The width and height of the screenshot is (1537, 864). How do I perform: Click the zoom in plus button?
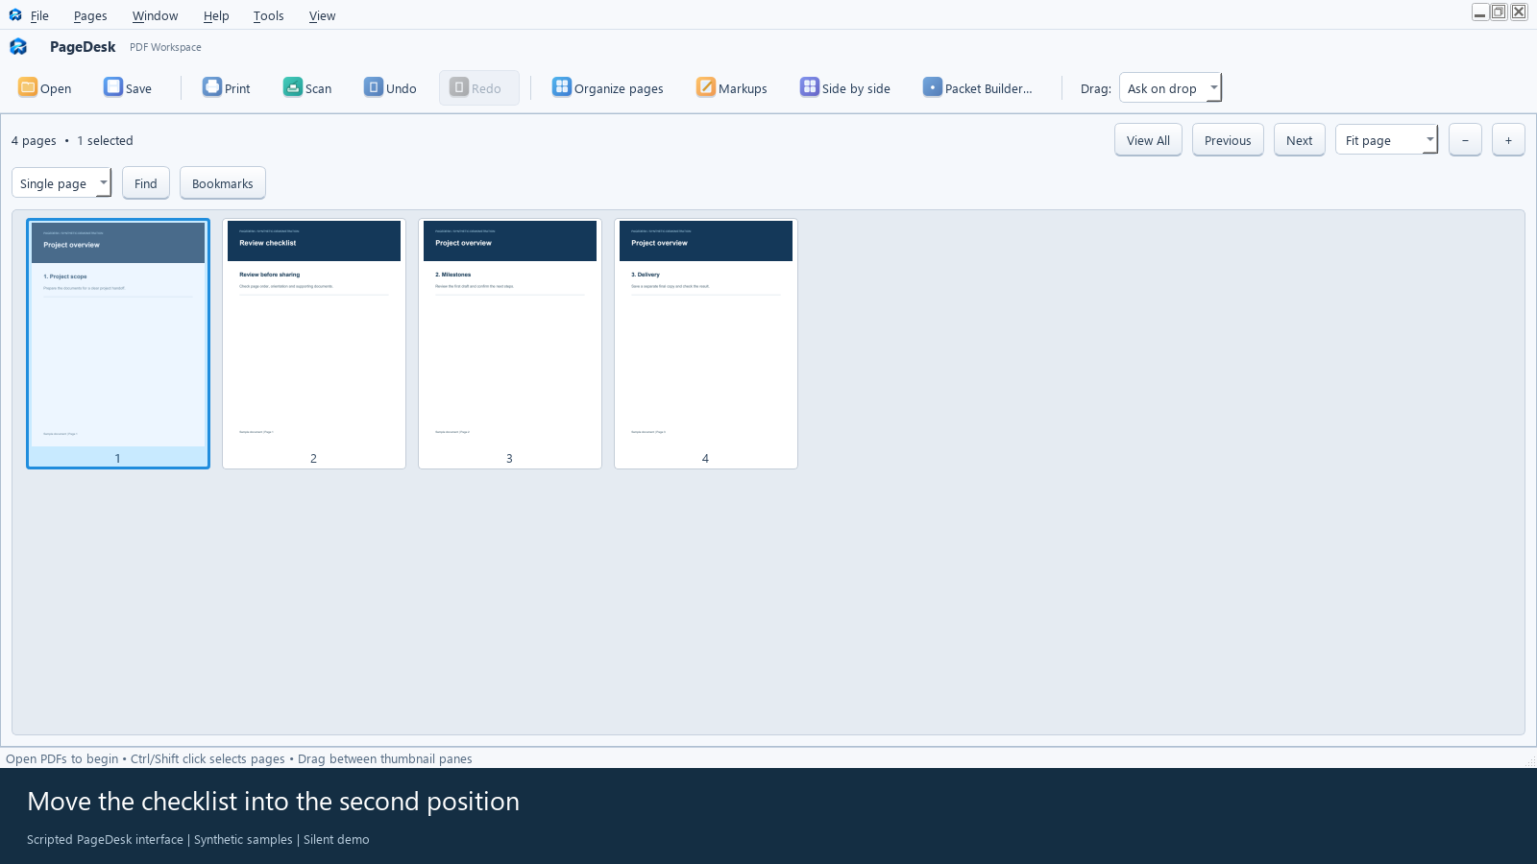click(1508, 140)
